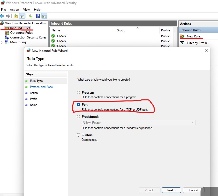Click the New Inbound Rule Wizard title icon

[x=28, y=51]
